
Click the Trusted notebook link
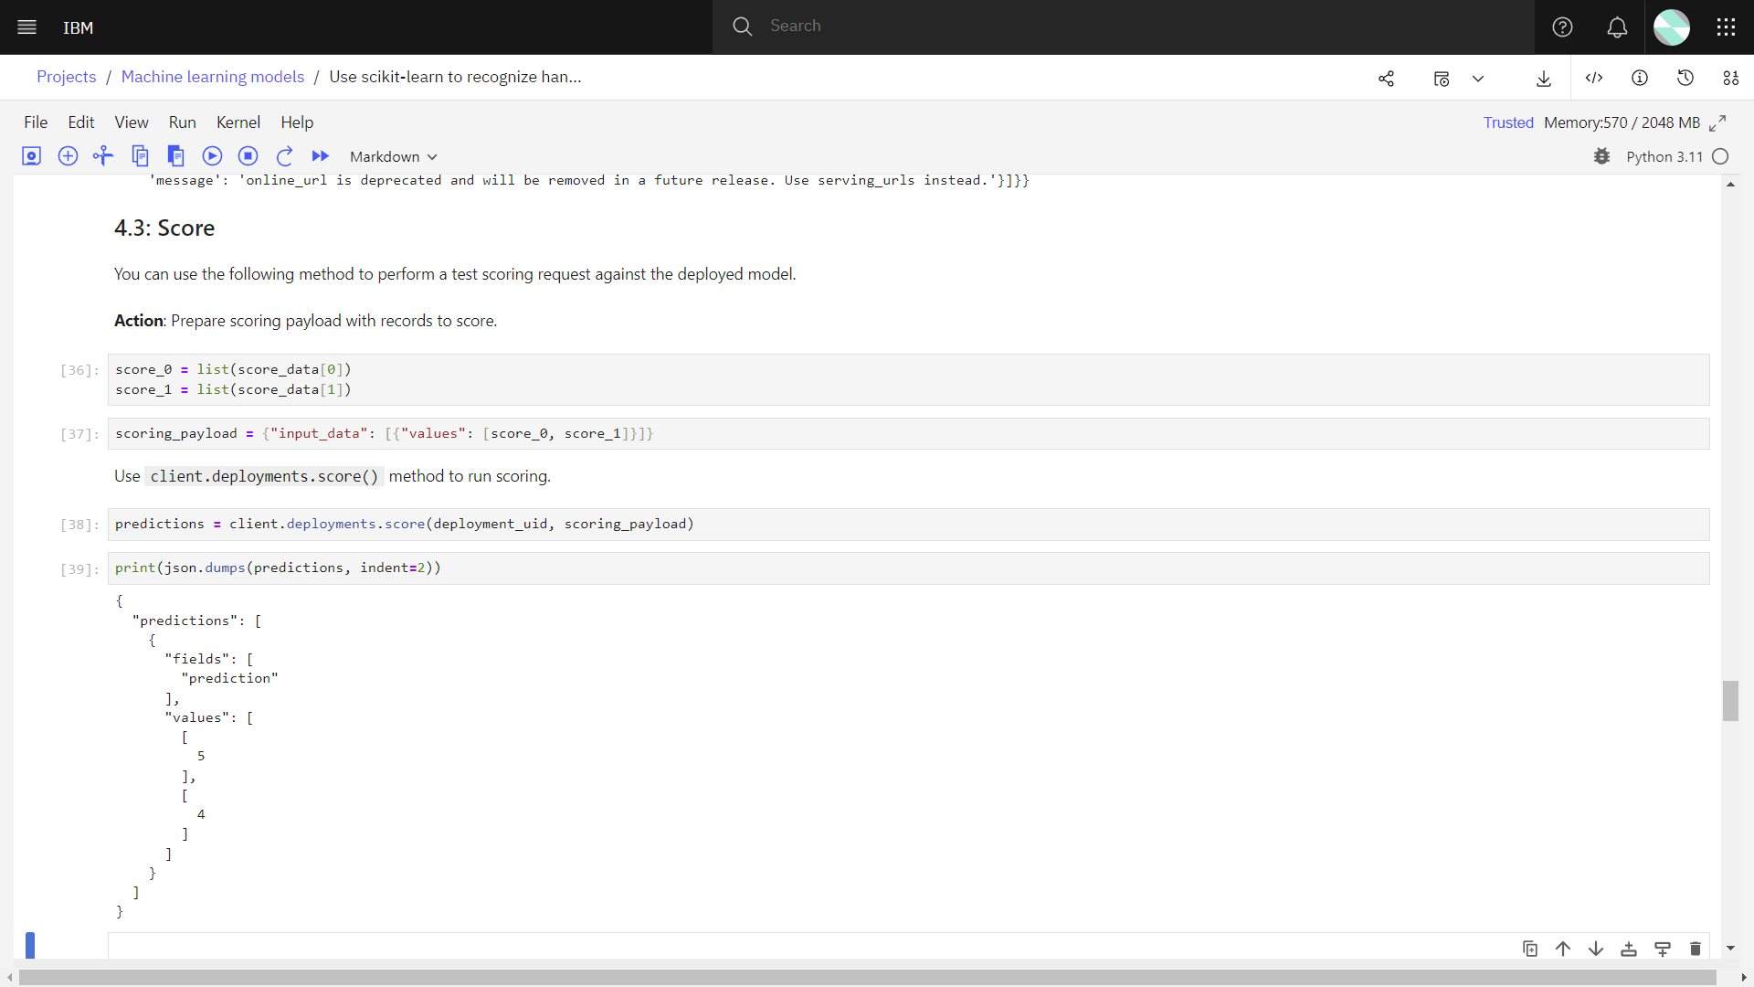pyautogui.click(x=1508, y=122)
